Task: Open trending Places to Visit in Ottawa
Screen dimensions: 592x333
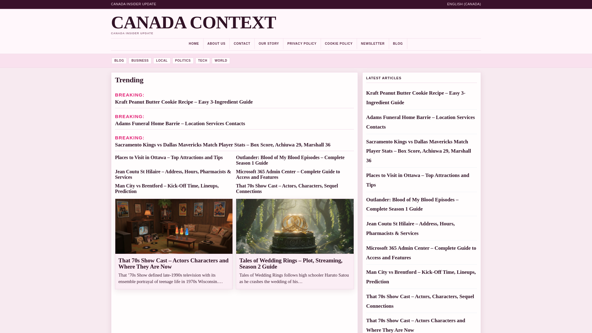Action: coord(169,158)
